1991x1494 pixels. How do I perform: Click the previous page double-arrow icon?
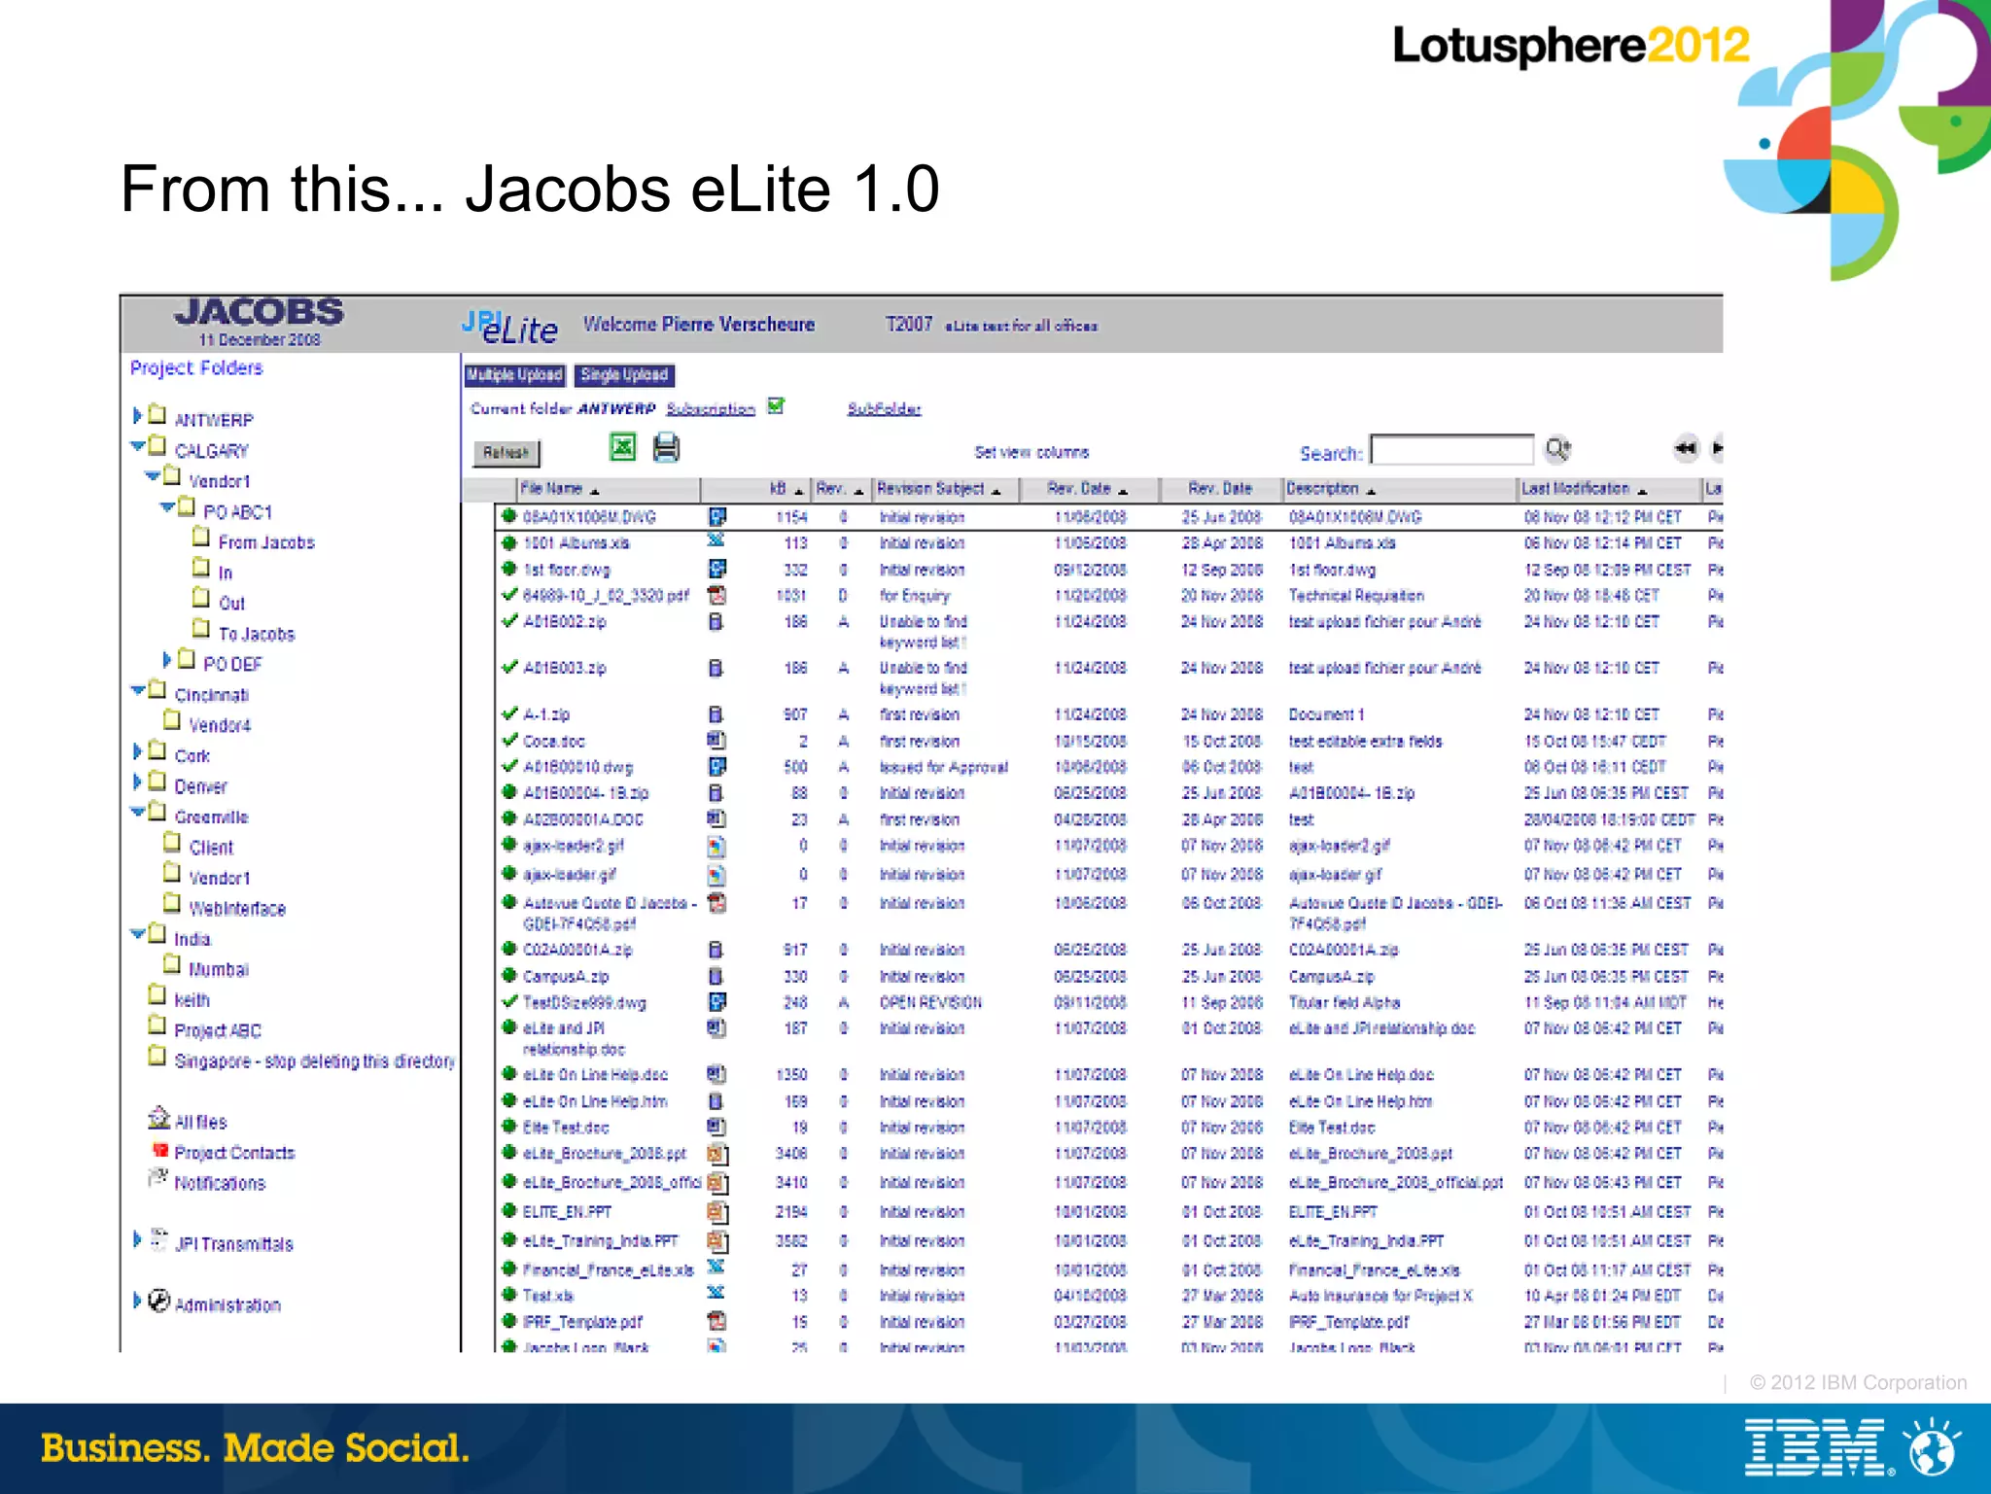click(1685, 448)
